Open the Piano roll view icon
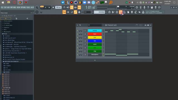The image size is (178, 100). (113, 12)
